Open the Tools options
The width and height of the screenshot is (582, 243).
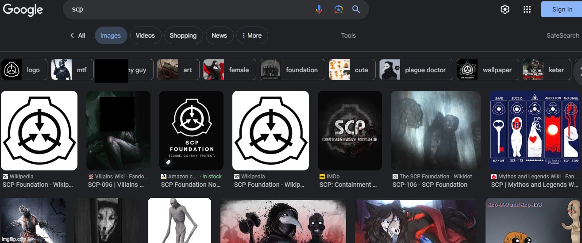pos(348,35)
